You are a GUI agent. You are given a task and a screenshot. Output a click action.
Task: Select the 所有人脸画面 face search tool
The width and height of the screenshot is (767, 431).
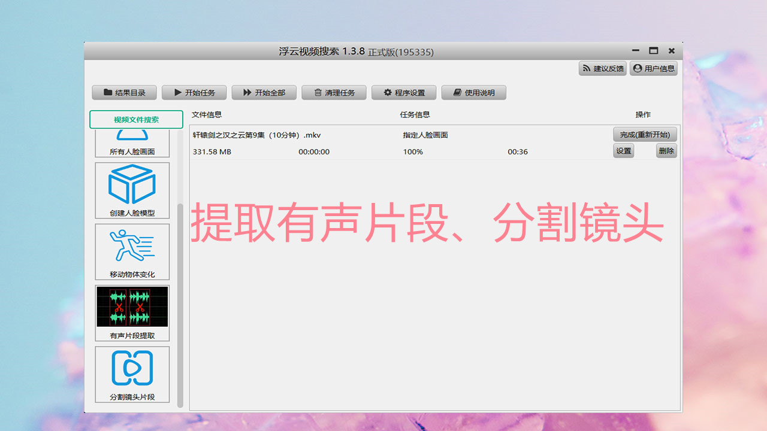[x=132, y=144]
